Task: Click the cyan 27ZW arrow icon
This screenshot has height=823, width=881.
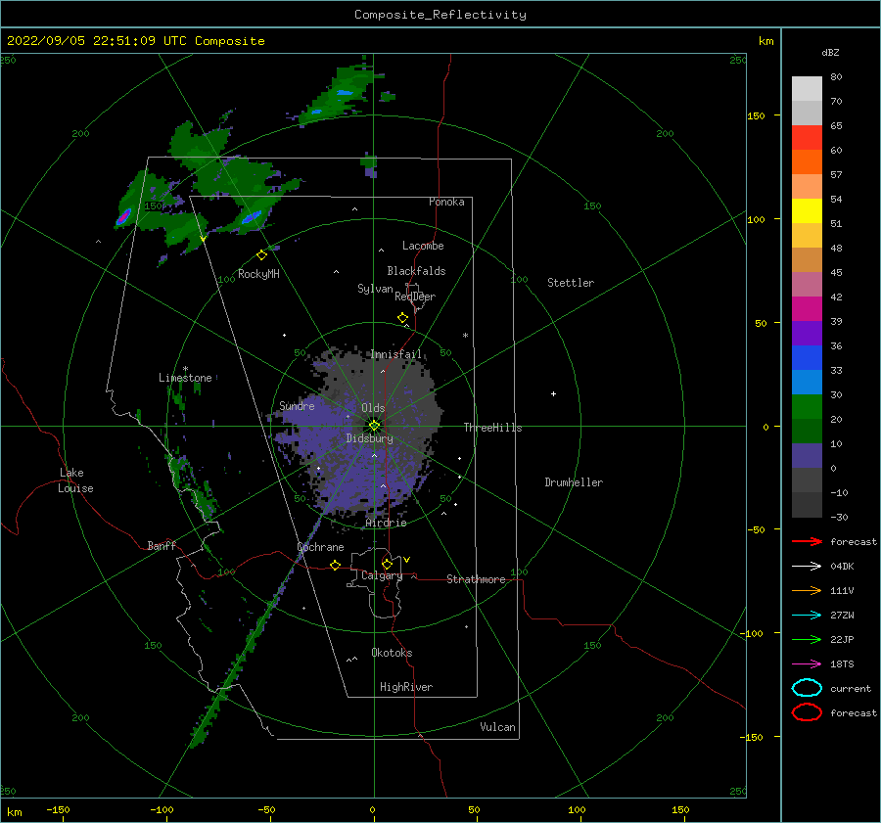Action: [x=807, y=616]
